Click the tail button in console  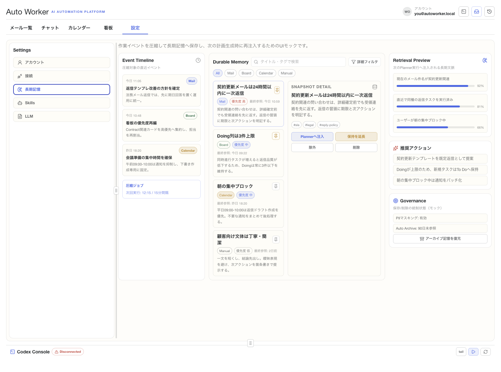click(x=461, y=352)
